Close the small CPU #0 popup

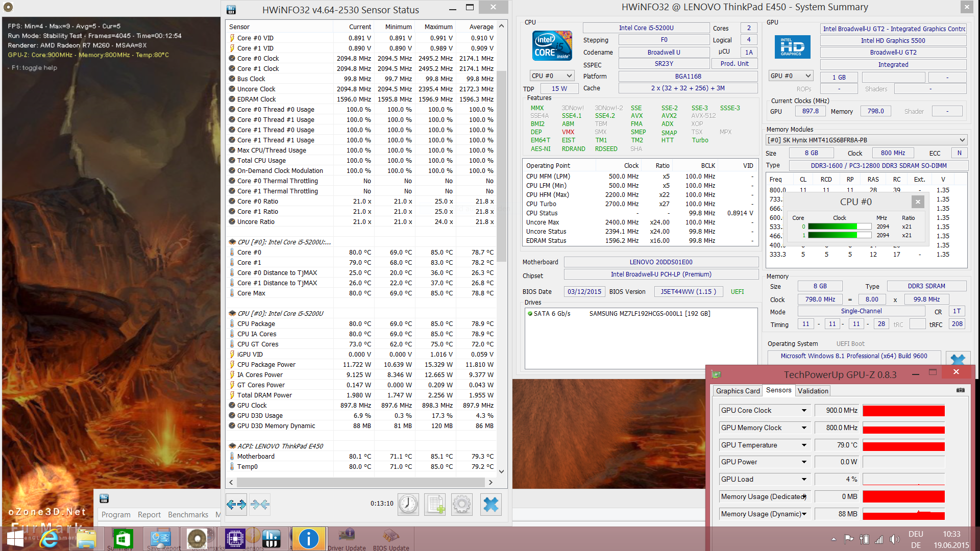pos(918,202)
